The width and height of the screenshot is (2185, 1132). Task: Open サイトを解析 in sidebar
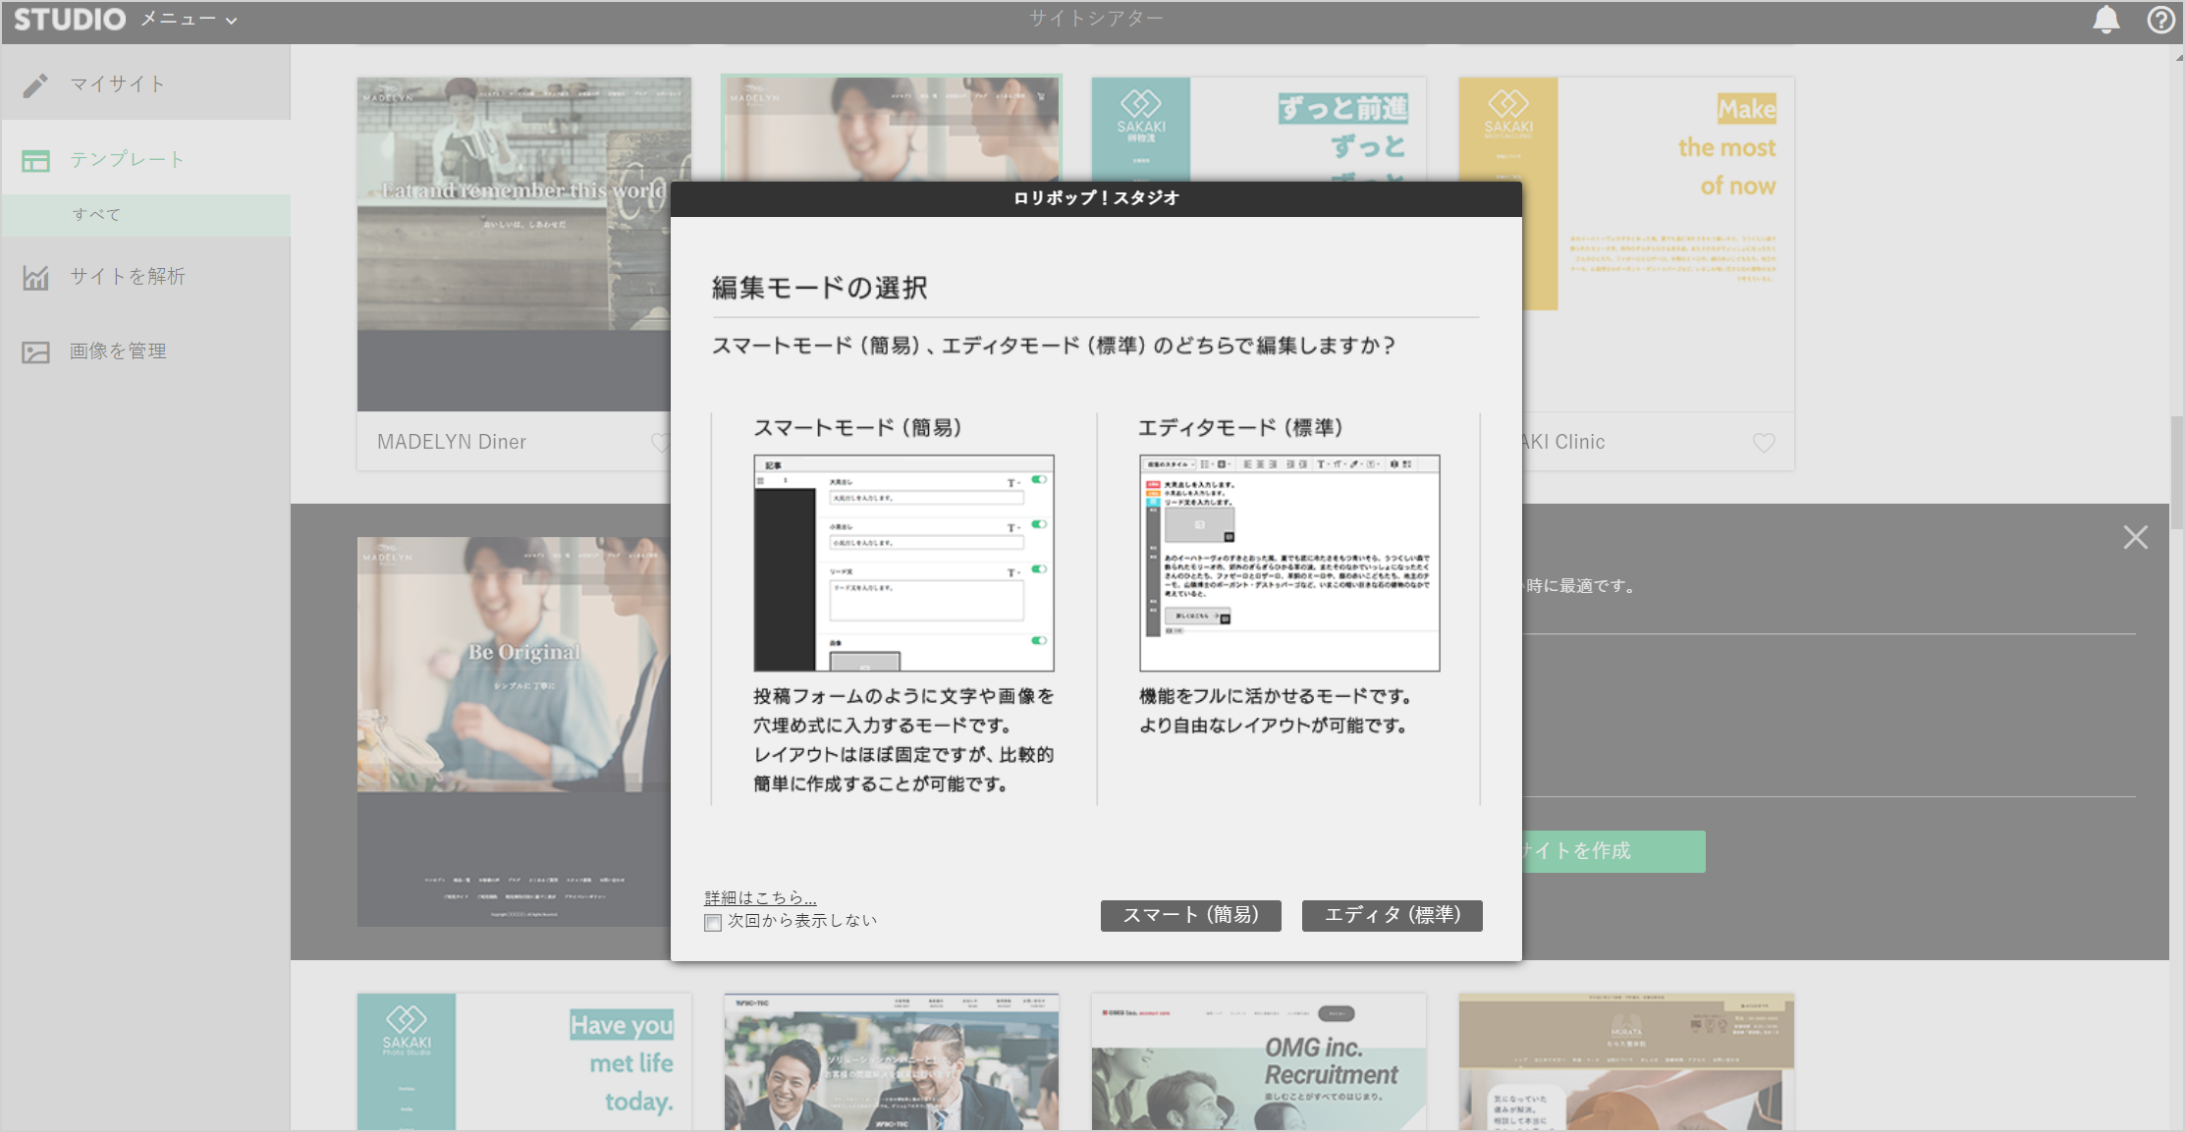click(127, 277)
